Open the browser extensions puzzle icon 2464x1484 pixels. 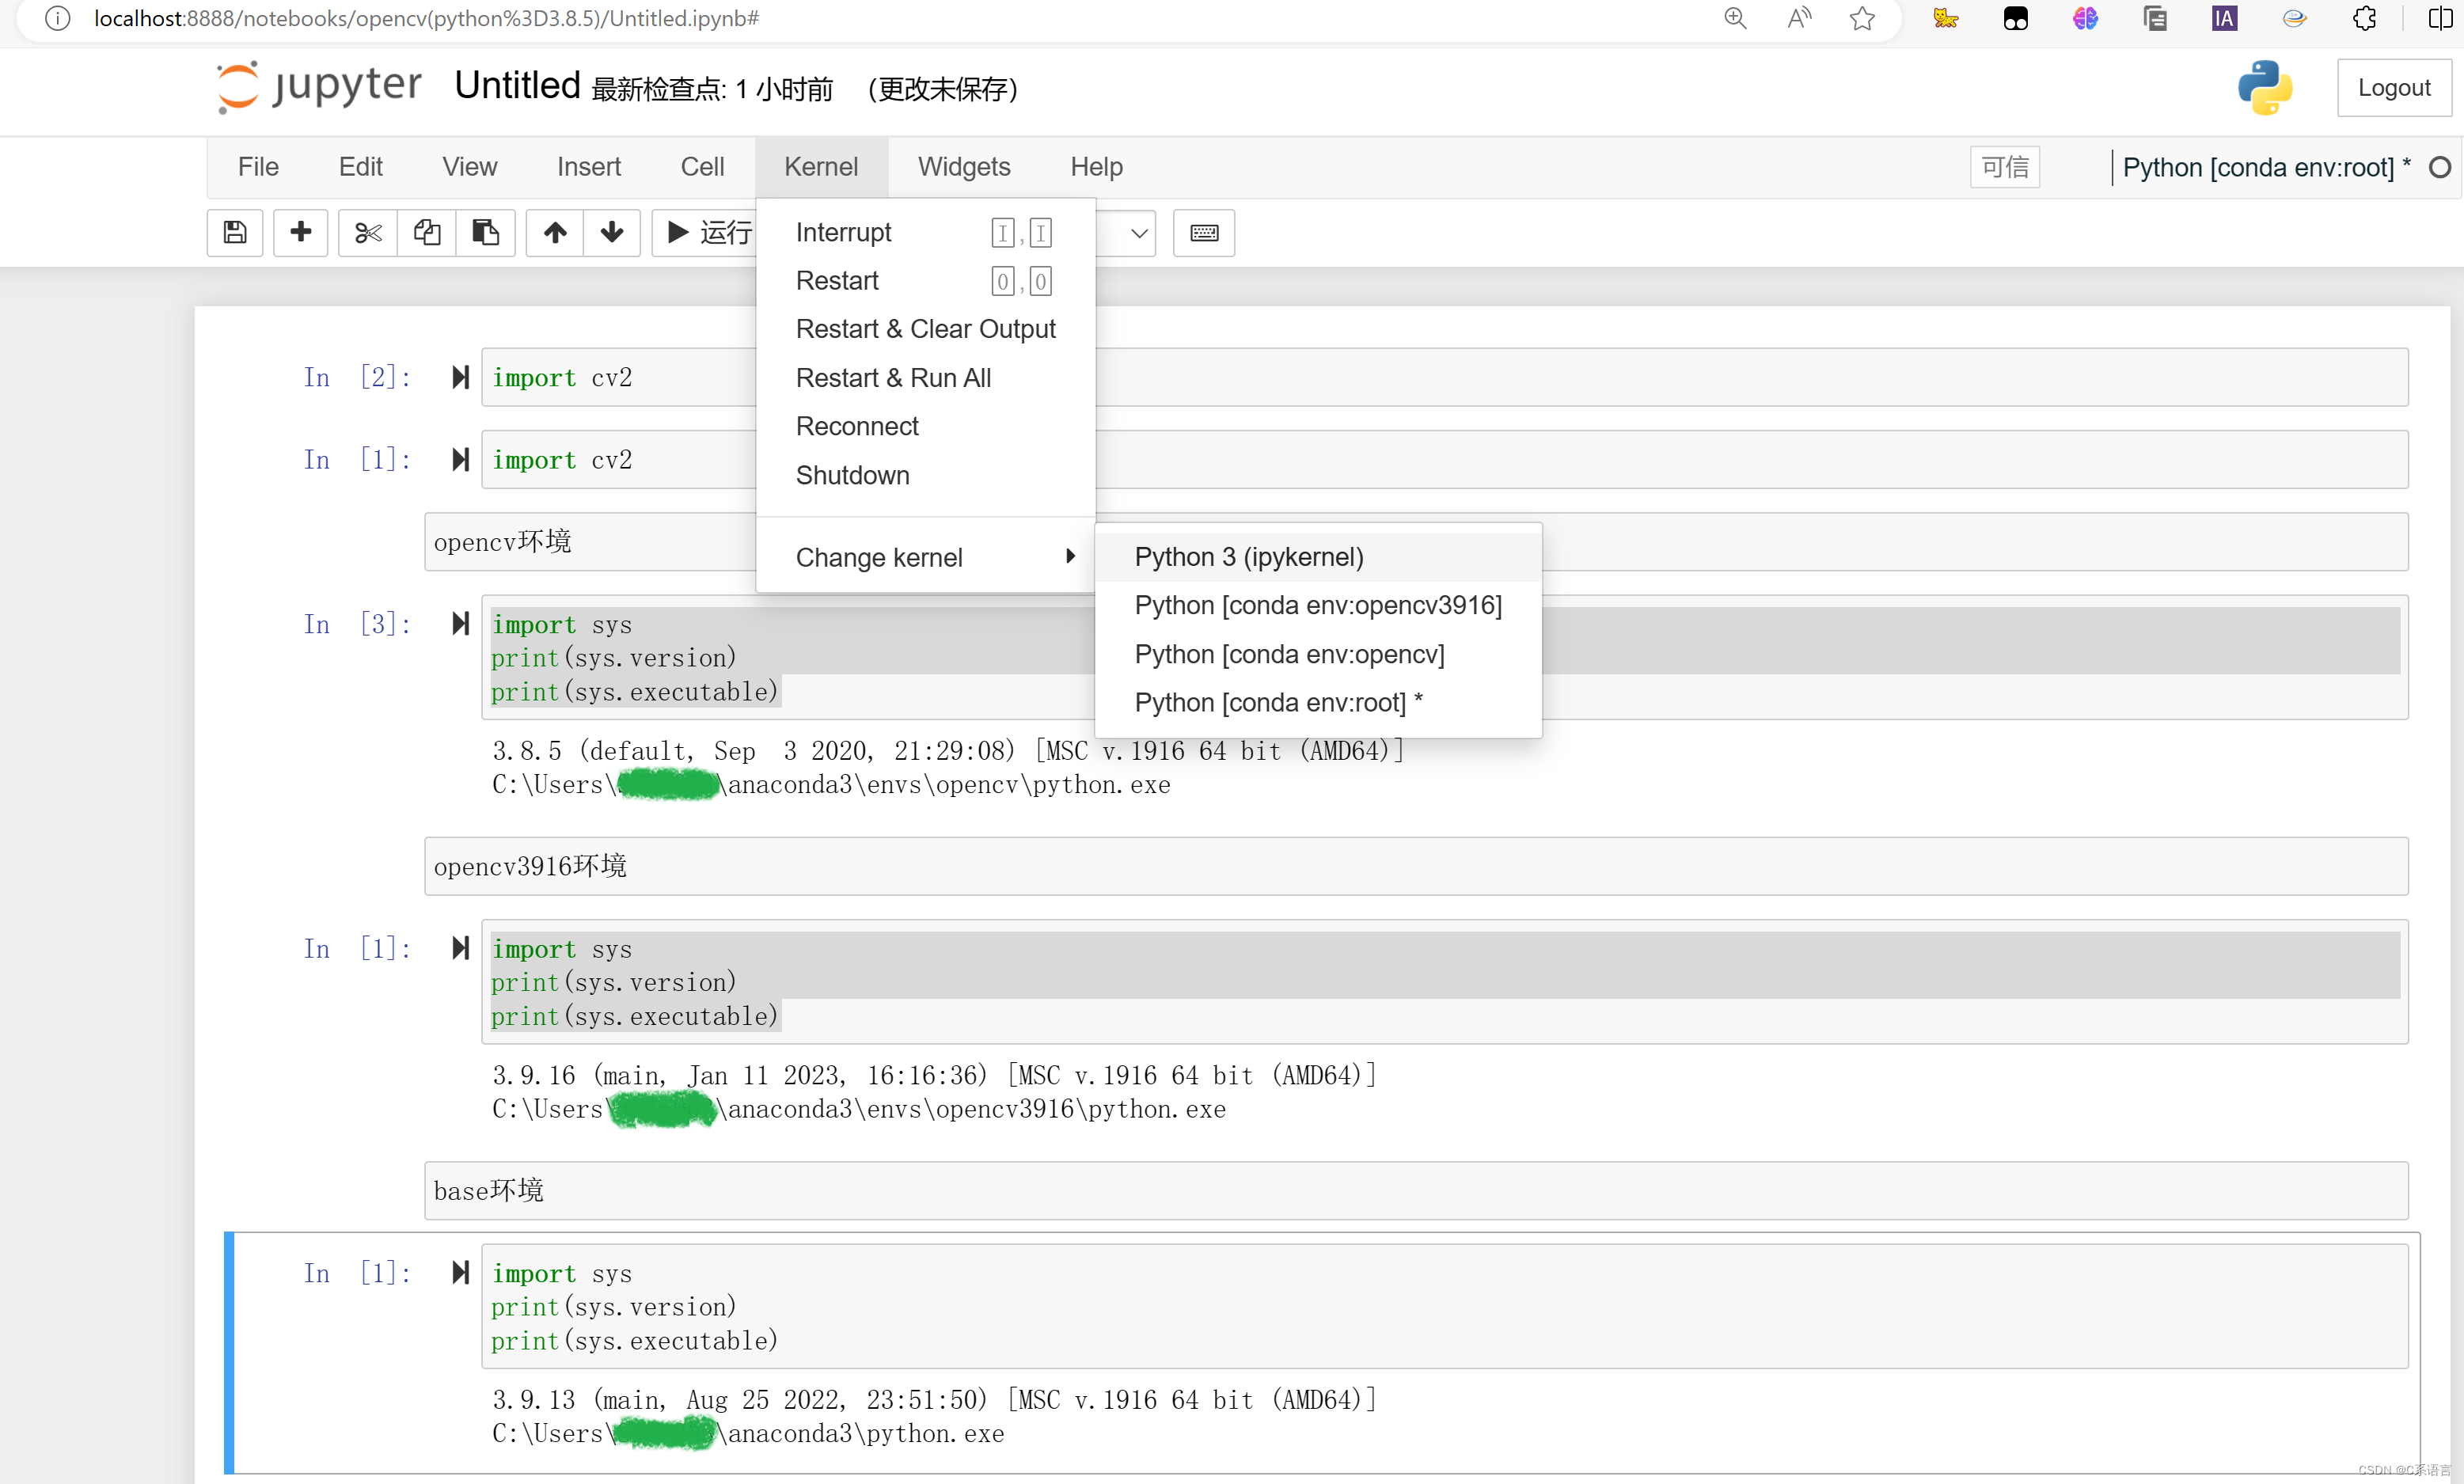(x=2365, y=18)
